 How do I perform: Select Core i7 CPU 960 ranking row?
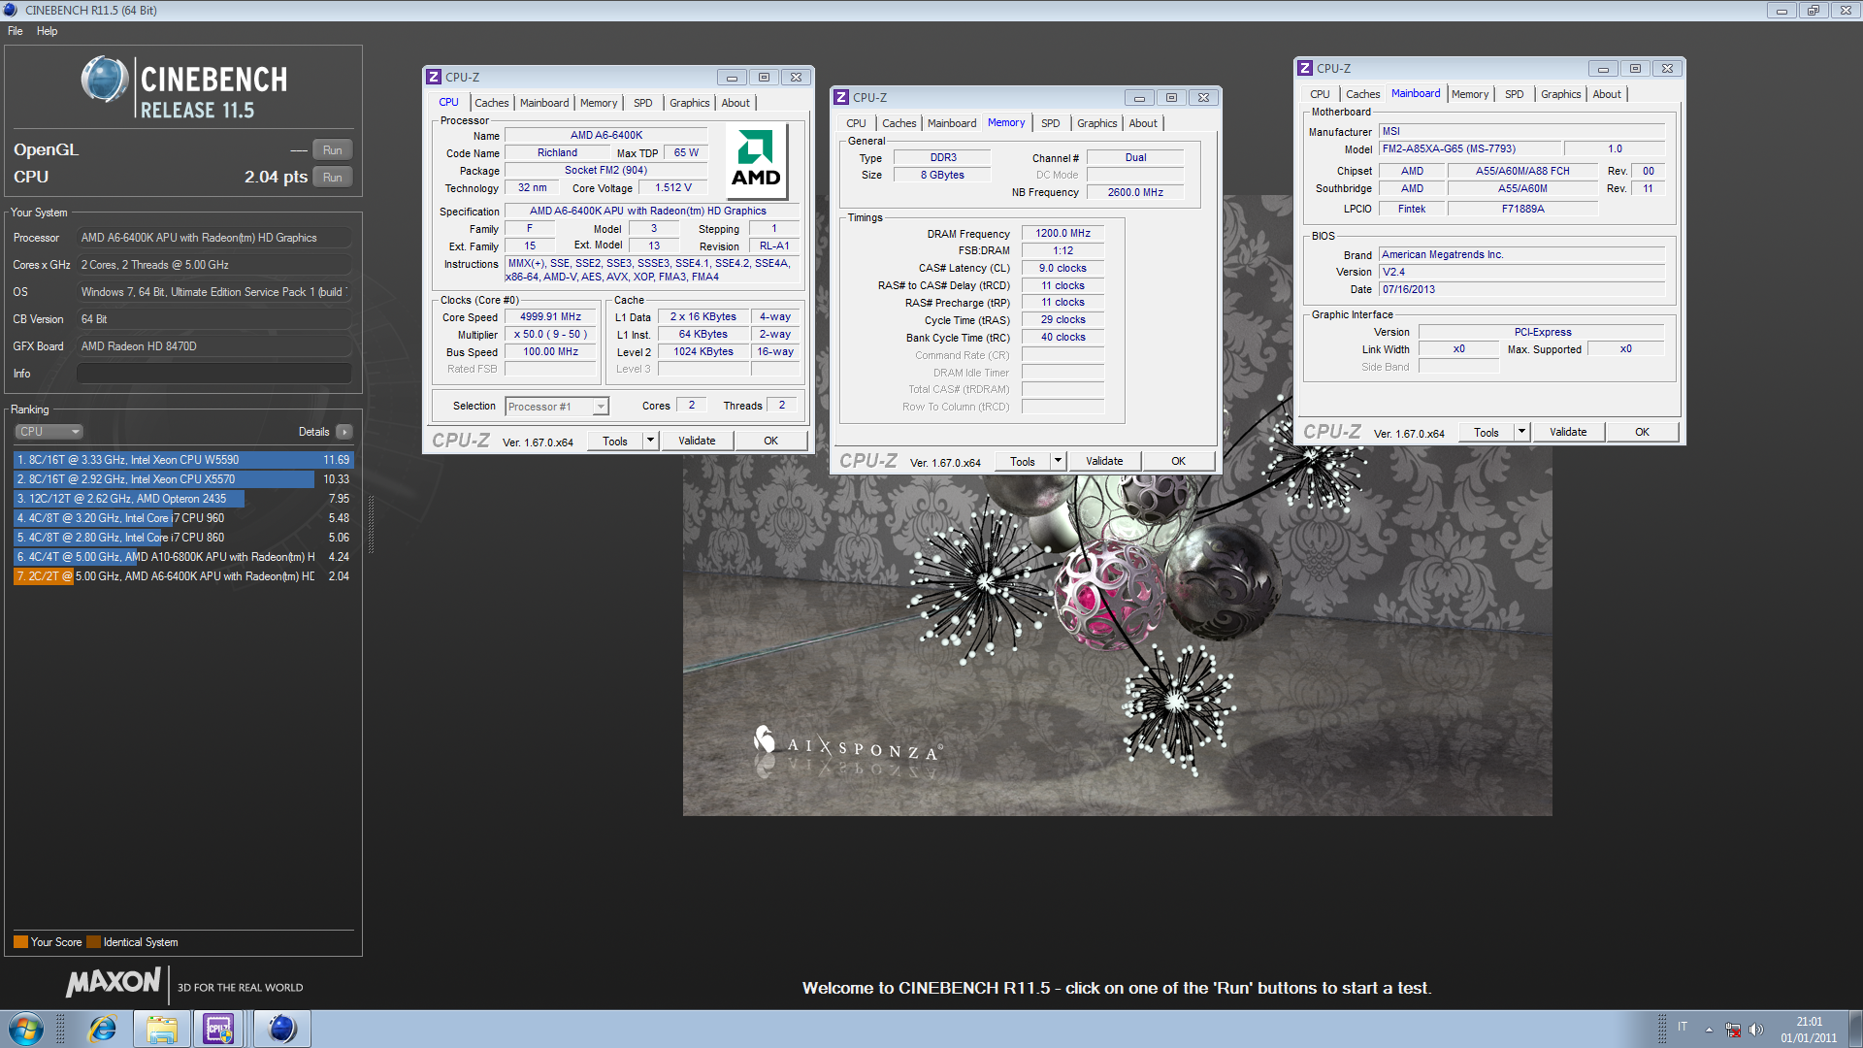tap(183, 518)
